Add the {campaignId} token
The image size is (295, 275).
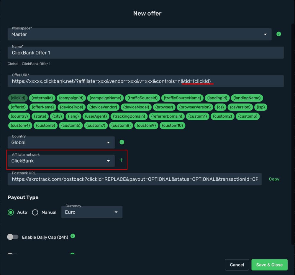coord(71,98)
